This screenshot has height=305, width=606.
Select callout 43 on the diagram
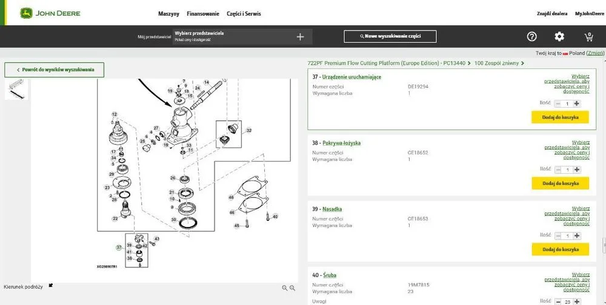click(x=156, y=239)
